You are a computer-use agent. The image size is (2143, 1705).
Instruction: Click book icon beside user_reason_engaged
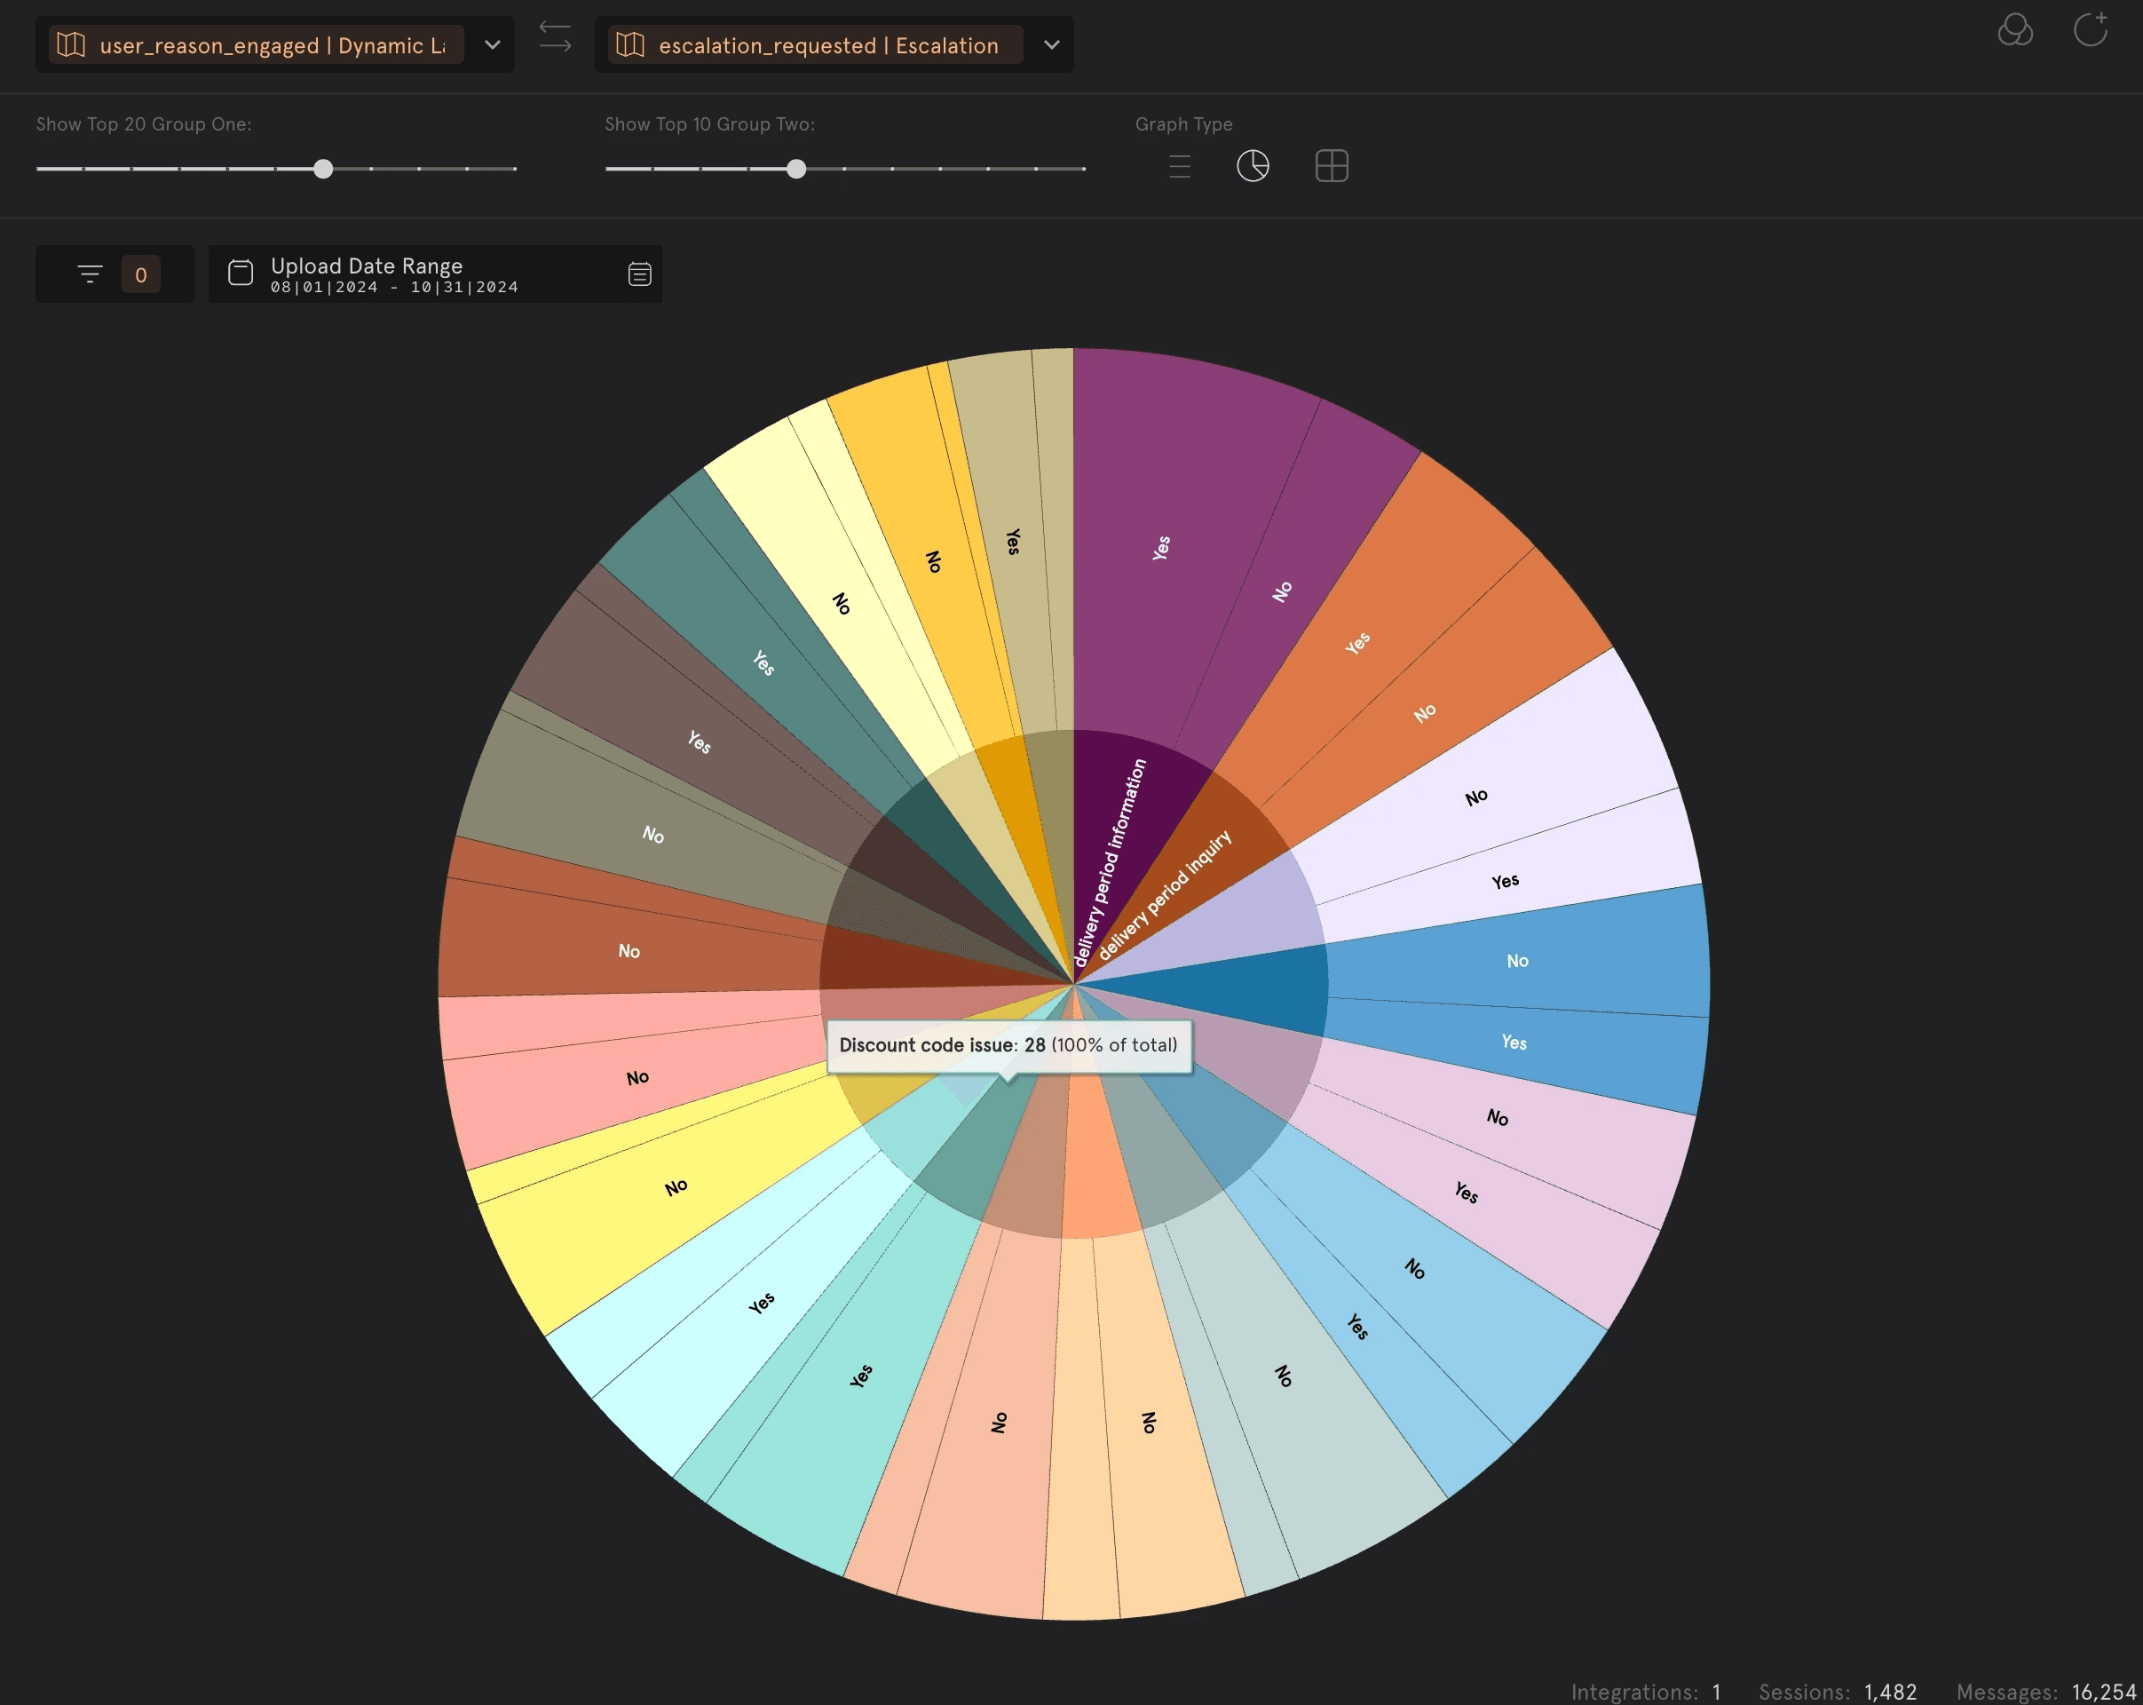70,44
